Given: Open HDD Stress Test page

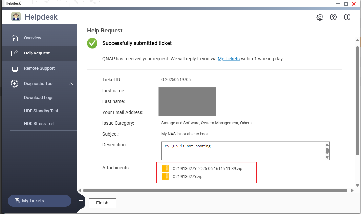Looking at the screenshot, I should click(39, 124).
